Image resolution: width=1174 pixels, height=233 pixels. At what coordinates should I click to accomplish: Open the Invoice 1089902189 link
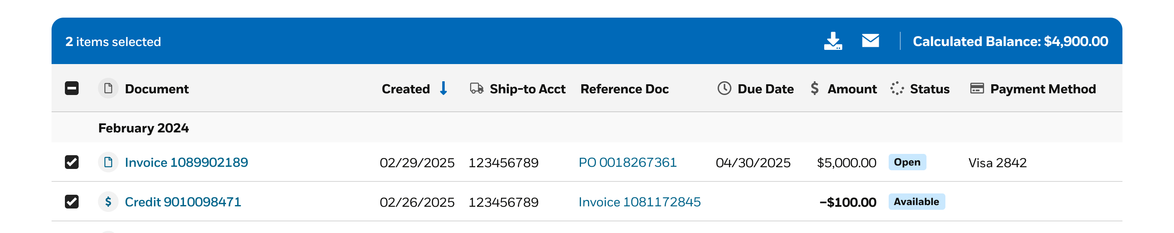[186, 162]
